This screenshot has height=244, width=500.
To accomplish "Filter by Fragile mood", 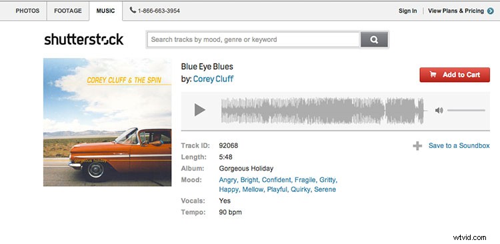I will tap(305, 180).
